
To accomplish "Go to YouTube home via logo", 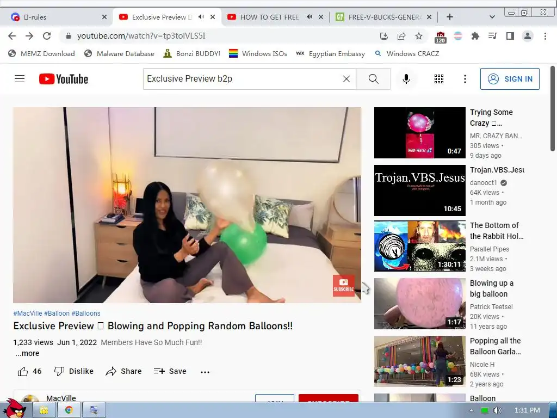I will pyautogui.click(x=64, y=79).
